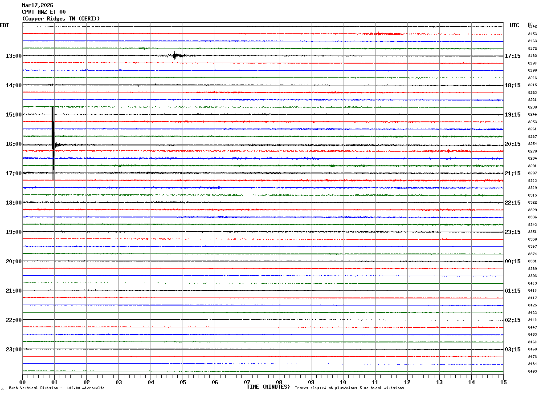Screen dimensions: 539x394
Task: Click the 8410 value in right column
Action: click(x=532, y=291)
